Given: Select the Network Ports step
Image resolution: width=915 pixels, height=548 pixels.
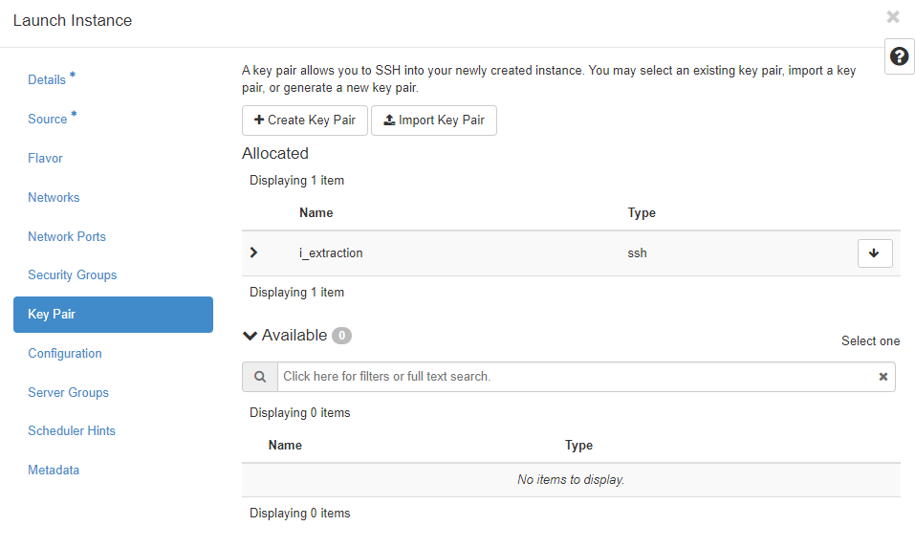Looking at the screenshot, I should coord(67,237).
